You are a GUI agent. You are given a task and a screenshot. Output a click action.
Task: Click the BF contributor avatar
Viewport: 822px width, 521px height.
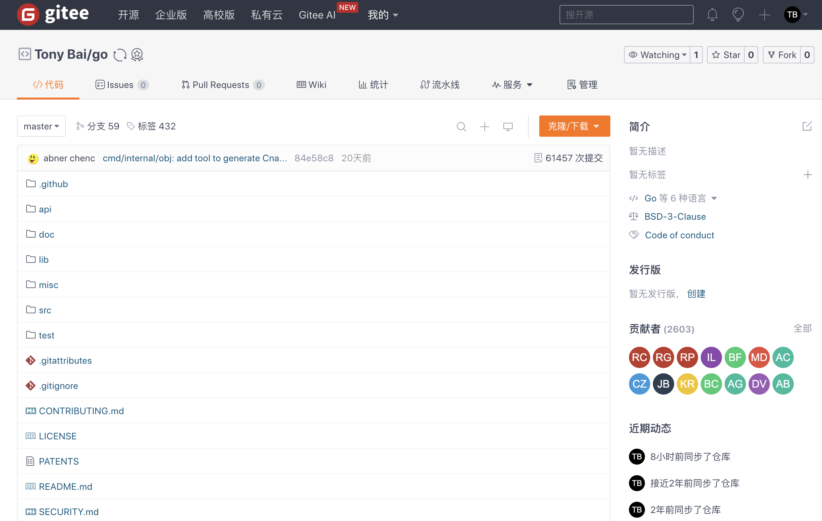(735, 357)
